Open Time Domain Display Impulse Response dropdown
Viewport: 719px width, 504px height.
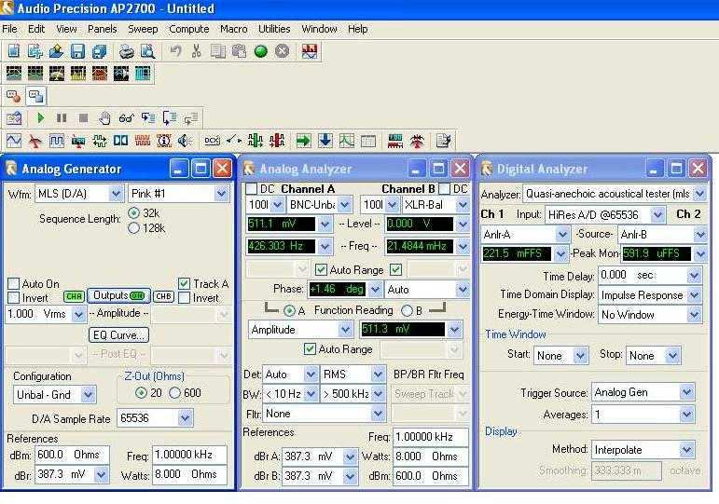(x=694, y=295)
